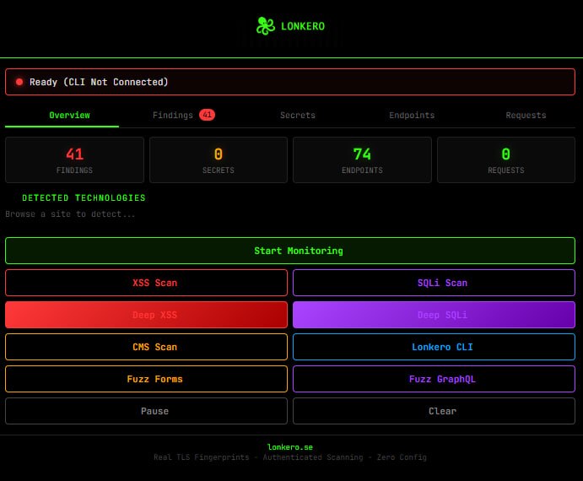This screenshot has width=583, height=481.
Task: Launch the SQLi Scan
Action: 434,283
